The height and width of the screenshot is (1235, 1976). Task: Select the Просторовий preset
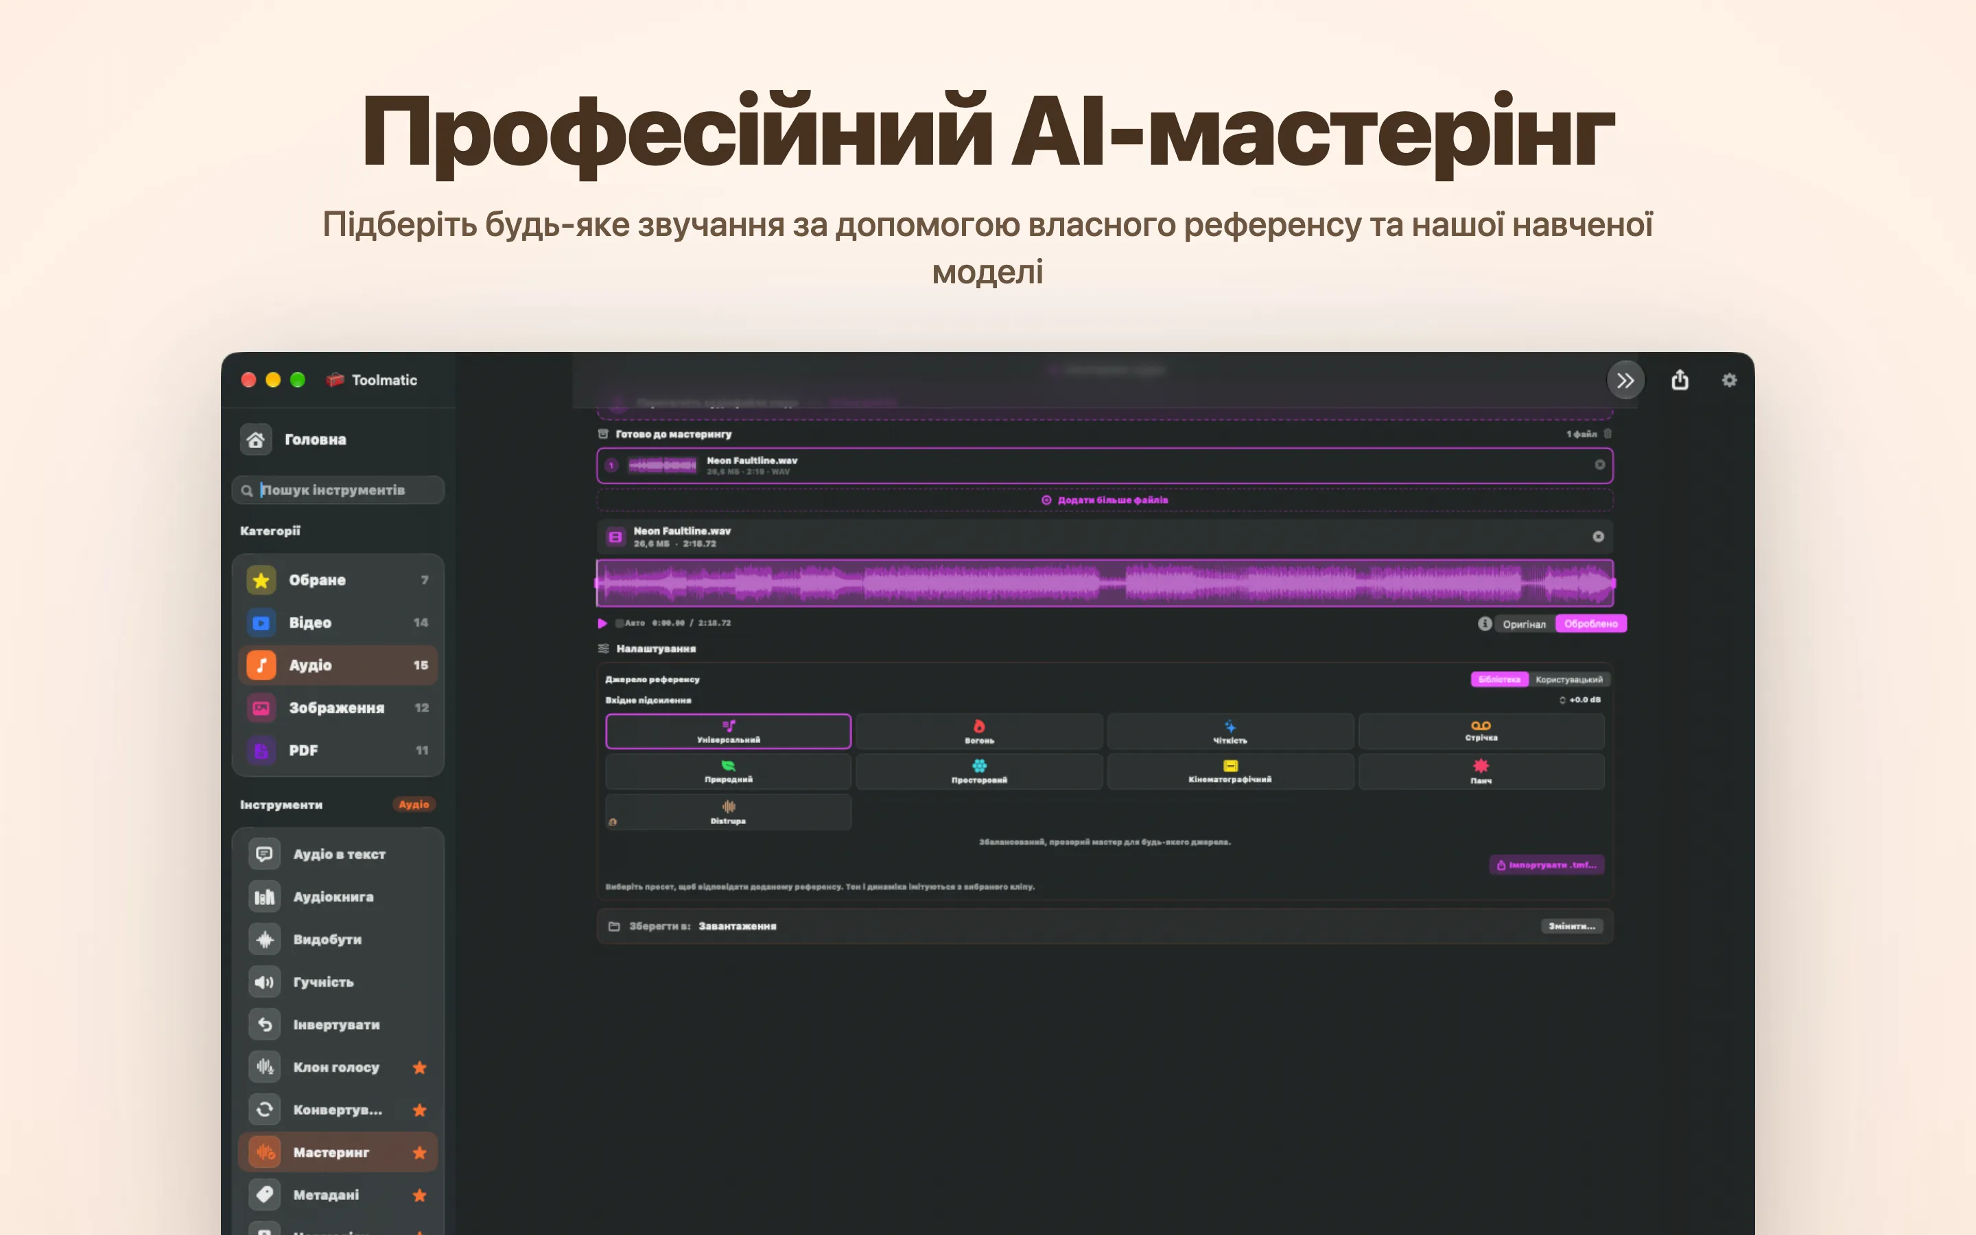point(979,771)
